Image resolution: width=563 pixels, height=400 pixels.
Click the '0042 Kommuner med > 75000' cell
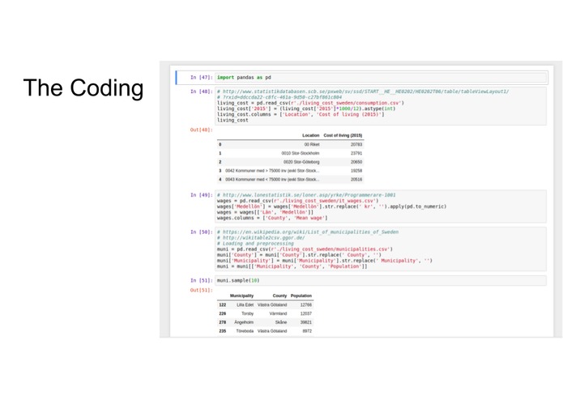(272, 171)
